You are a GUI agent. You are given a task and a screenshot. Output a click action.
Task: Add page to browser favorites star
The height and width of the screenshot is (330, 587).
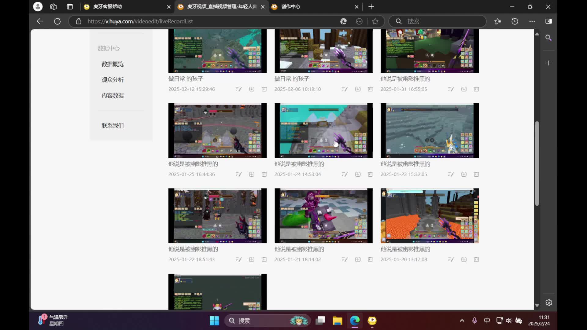tap(375, 21)
